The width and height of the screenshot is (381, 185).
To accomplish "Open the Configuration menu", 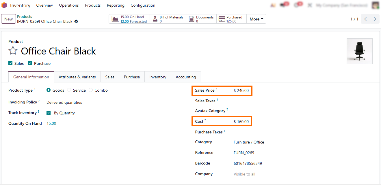I will (x=143, y=5).
